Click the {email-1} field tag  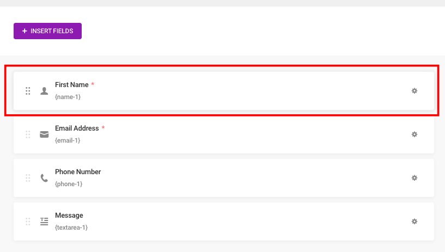[x=68, y=140]
